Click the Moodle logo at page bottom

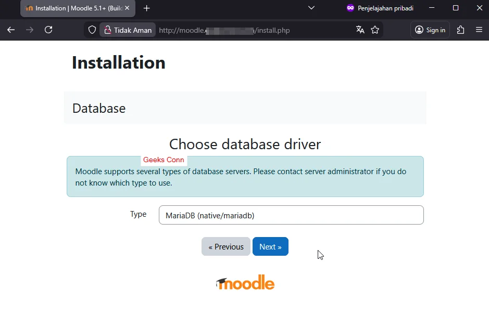click(245, 282)
